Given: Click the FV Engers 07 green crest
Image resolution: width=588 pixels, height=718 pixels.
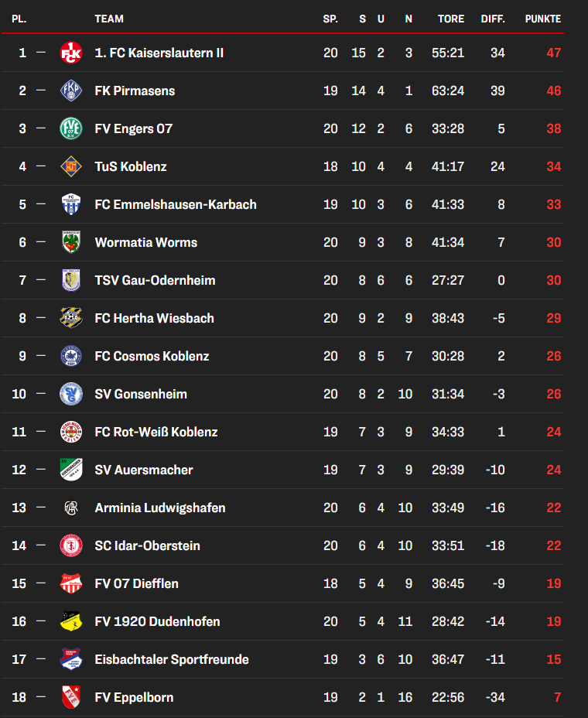Looking at the screenshot, I should pyautogui.click(x=71, y=128).
